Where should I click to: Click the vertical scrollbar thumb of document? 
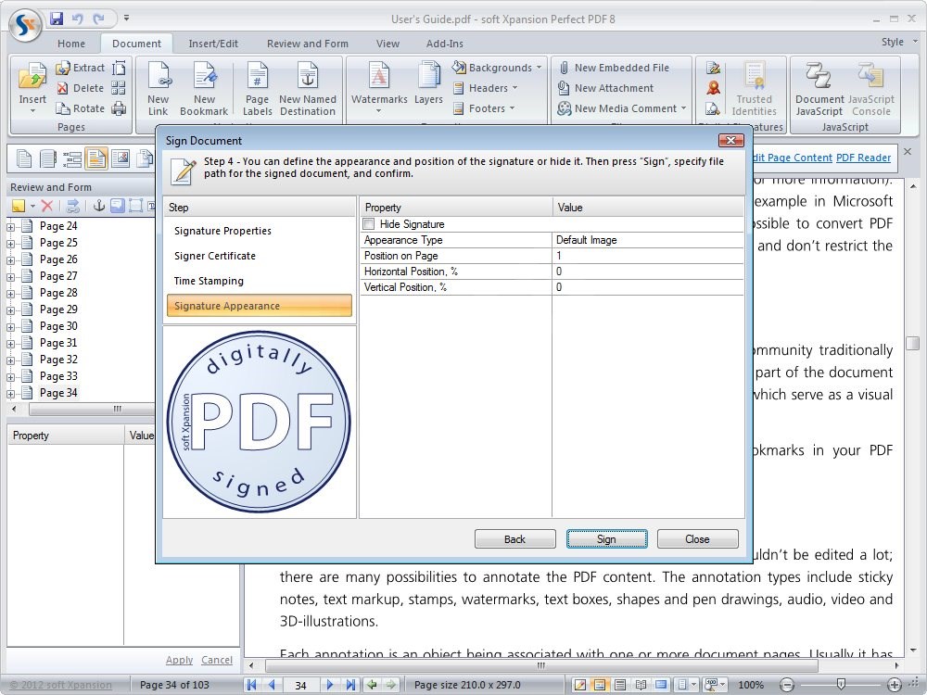point(913,344)
